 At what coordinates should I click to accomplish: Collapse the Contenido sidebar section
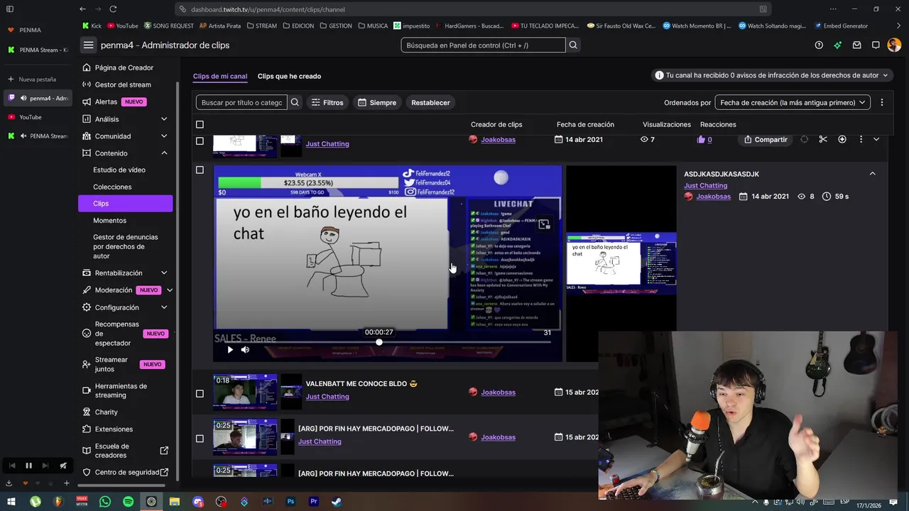point(164,153)
